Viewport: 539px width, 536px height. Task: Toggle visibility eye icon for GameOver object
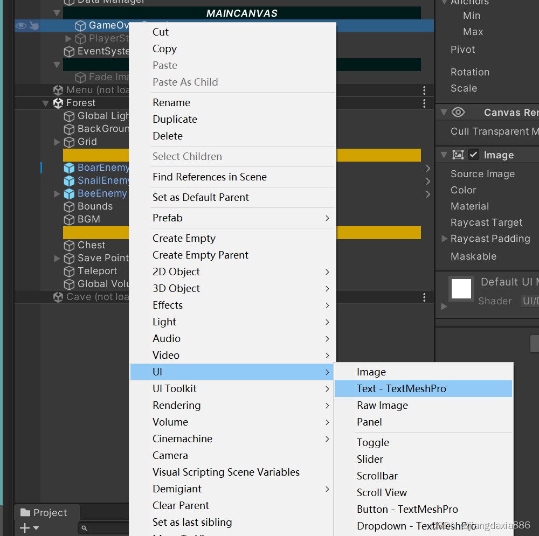coord(21,26)
